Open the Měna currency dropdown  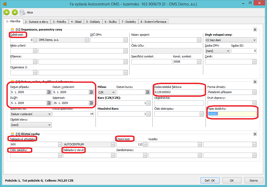(x=113, y=92)
